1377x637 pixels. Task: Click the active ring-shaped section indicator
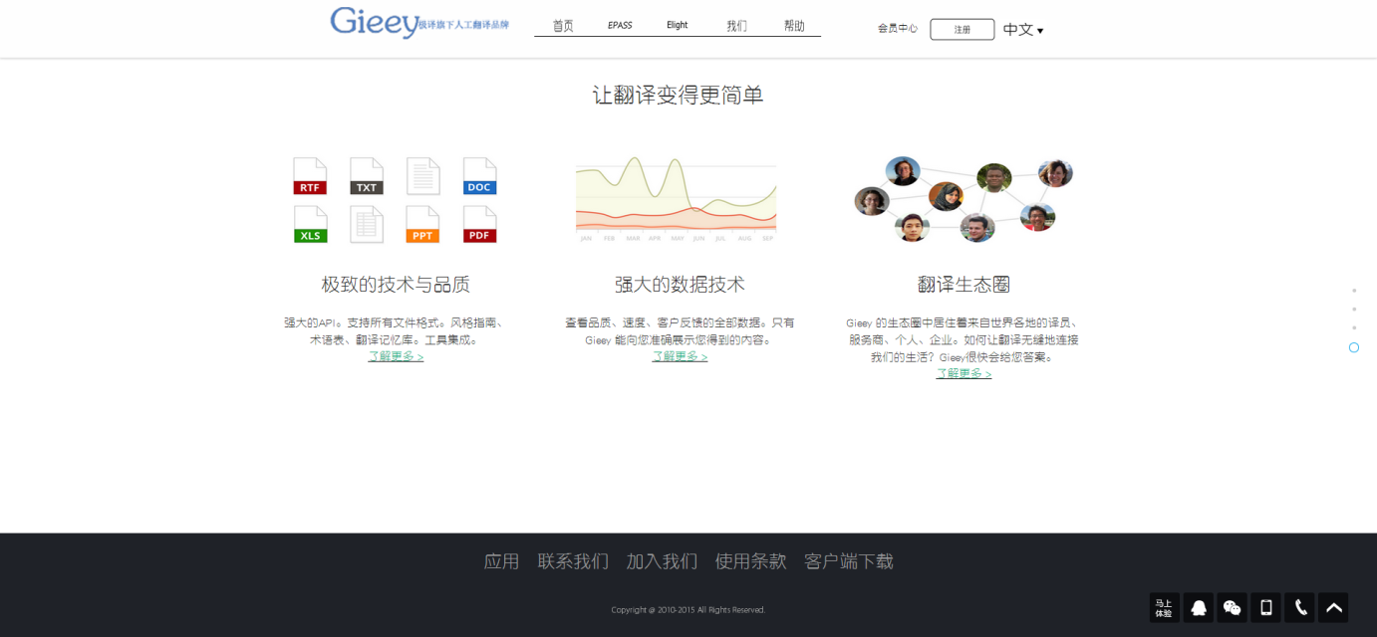tap(1354, 347)
